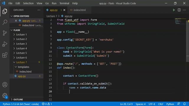Open the File menu

pos(10,3)
